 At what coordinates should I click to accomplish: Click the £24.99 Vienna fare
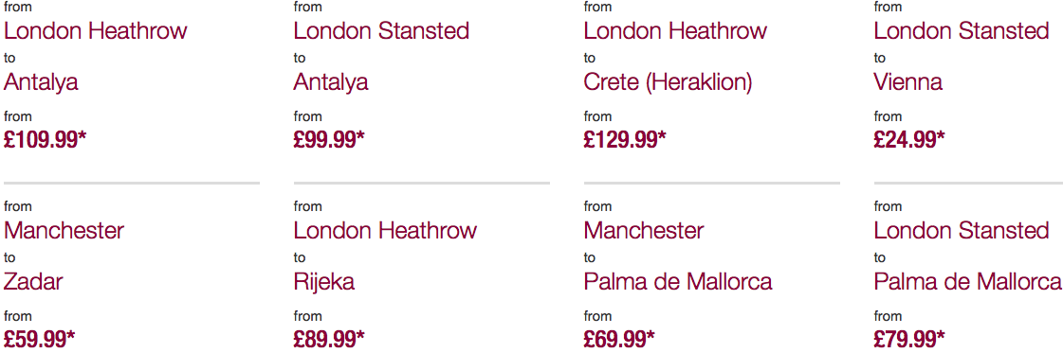pos(909,140)
